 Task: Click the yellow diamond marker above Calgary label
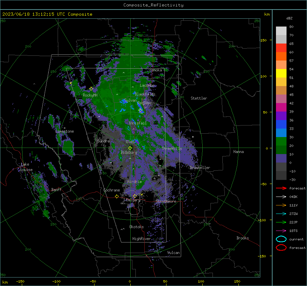point(135,196)
